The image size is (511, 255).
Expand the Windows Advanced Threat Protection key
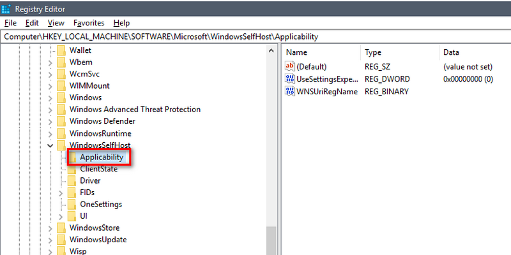click(x=50, y=110)
